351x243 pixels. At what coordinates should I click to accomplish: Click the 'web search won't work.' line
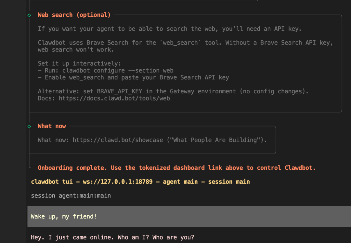tap(76, 50)
